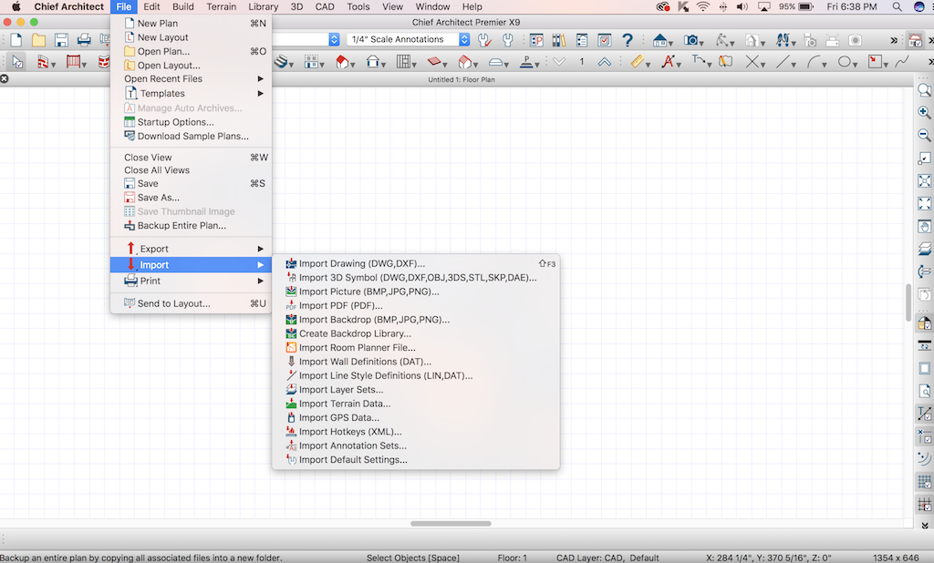Screen dimensions: 934x563
Task: Choose Import Hotkeys (XML)
Action: pyautogui.click(x=416, y=432)
